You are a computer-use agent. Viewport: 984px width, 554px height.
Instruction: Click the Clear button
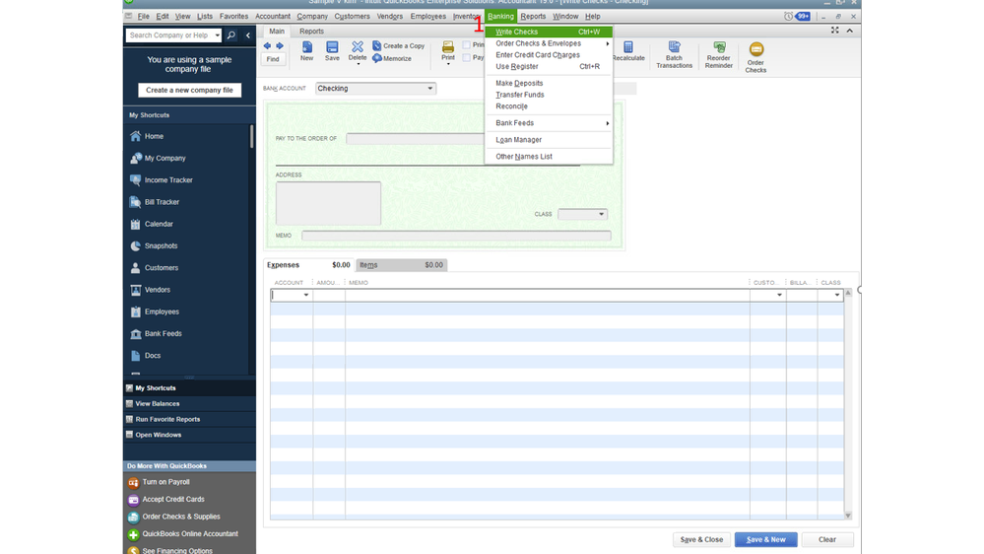(x=827, y=539)
